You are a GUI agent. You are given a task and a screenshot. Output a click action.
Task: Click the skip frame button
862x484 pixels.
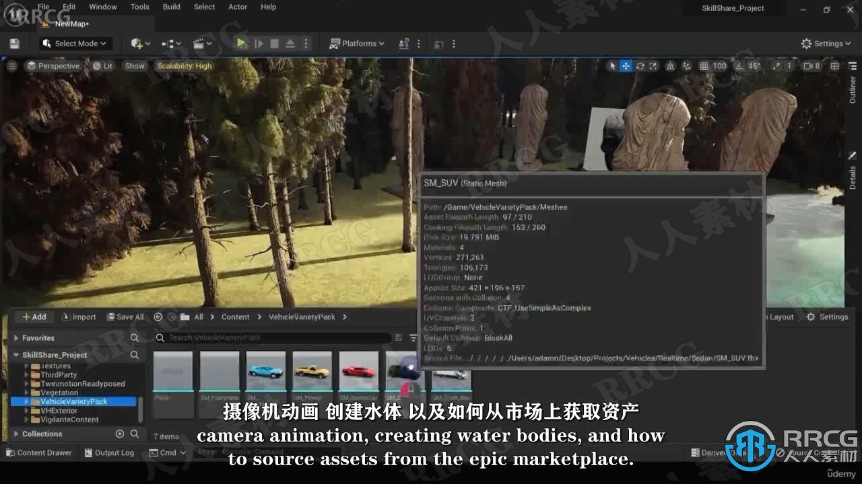click(x=259, y=44)
